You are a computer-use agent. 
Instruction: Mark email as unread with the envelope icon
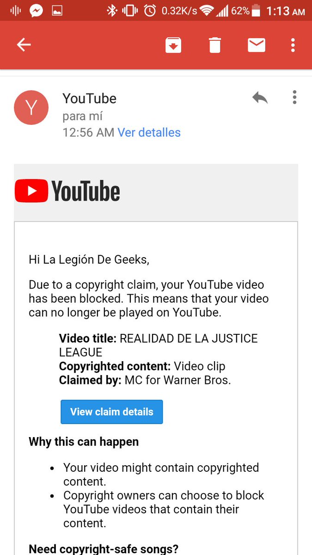point(256,45)
